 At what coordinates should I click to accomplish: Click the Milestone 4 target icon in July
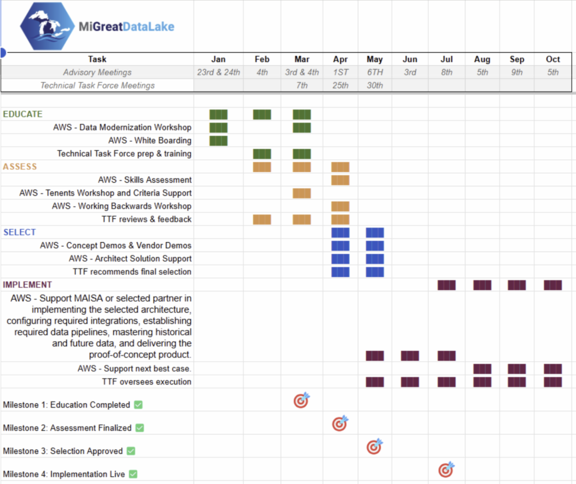(446, 470)
